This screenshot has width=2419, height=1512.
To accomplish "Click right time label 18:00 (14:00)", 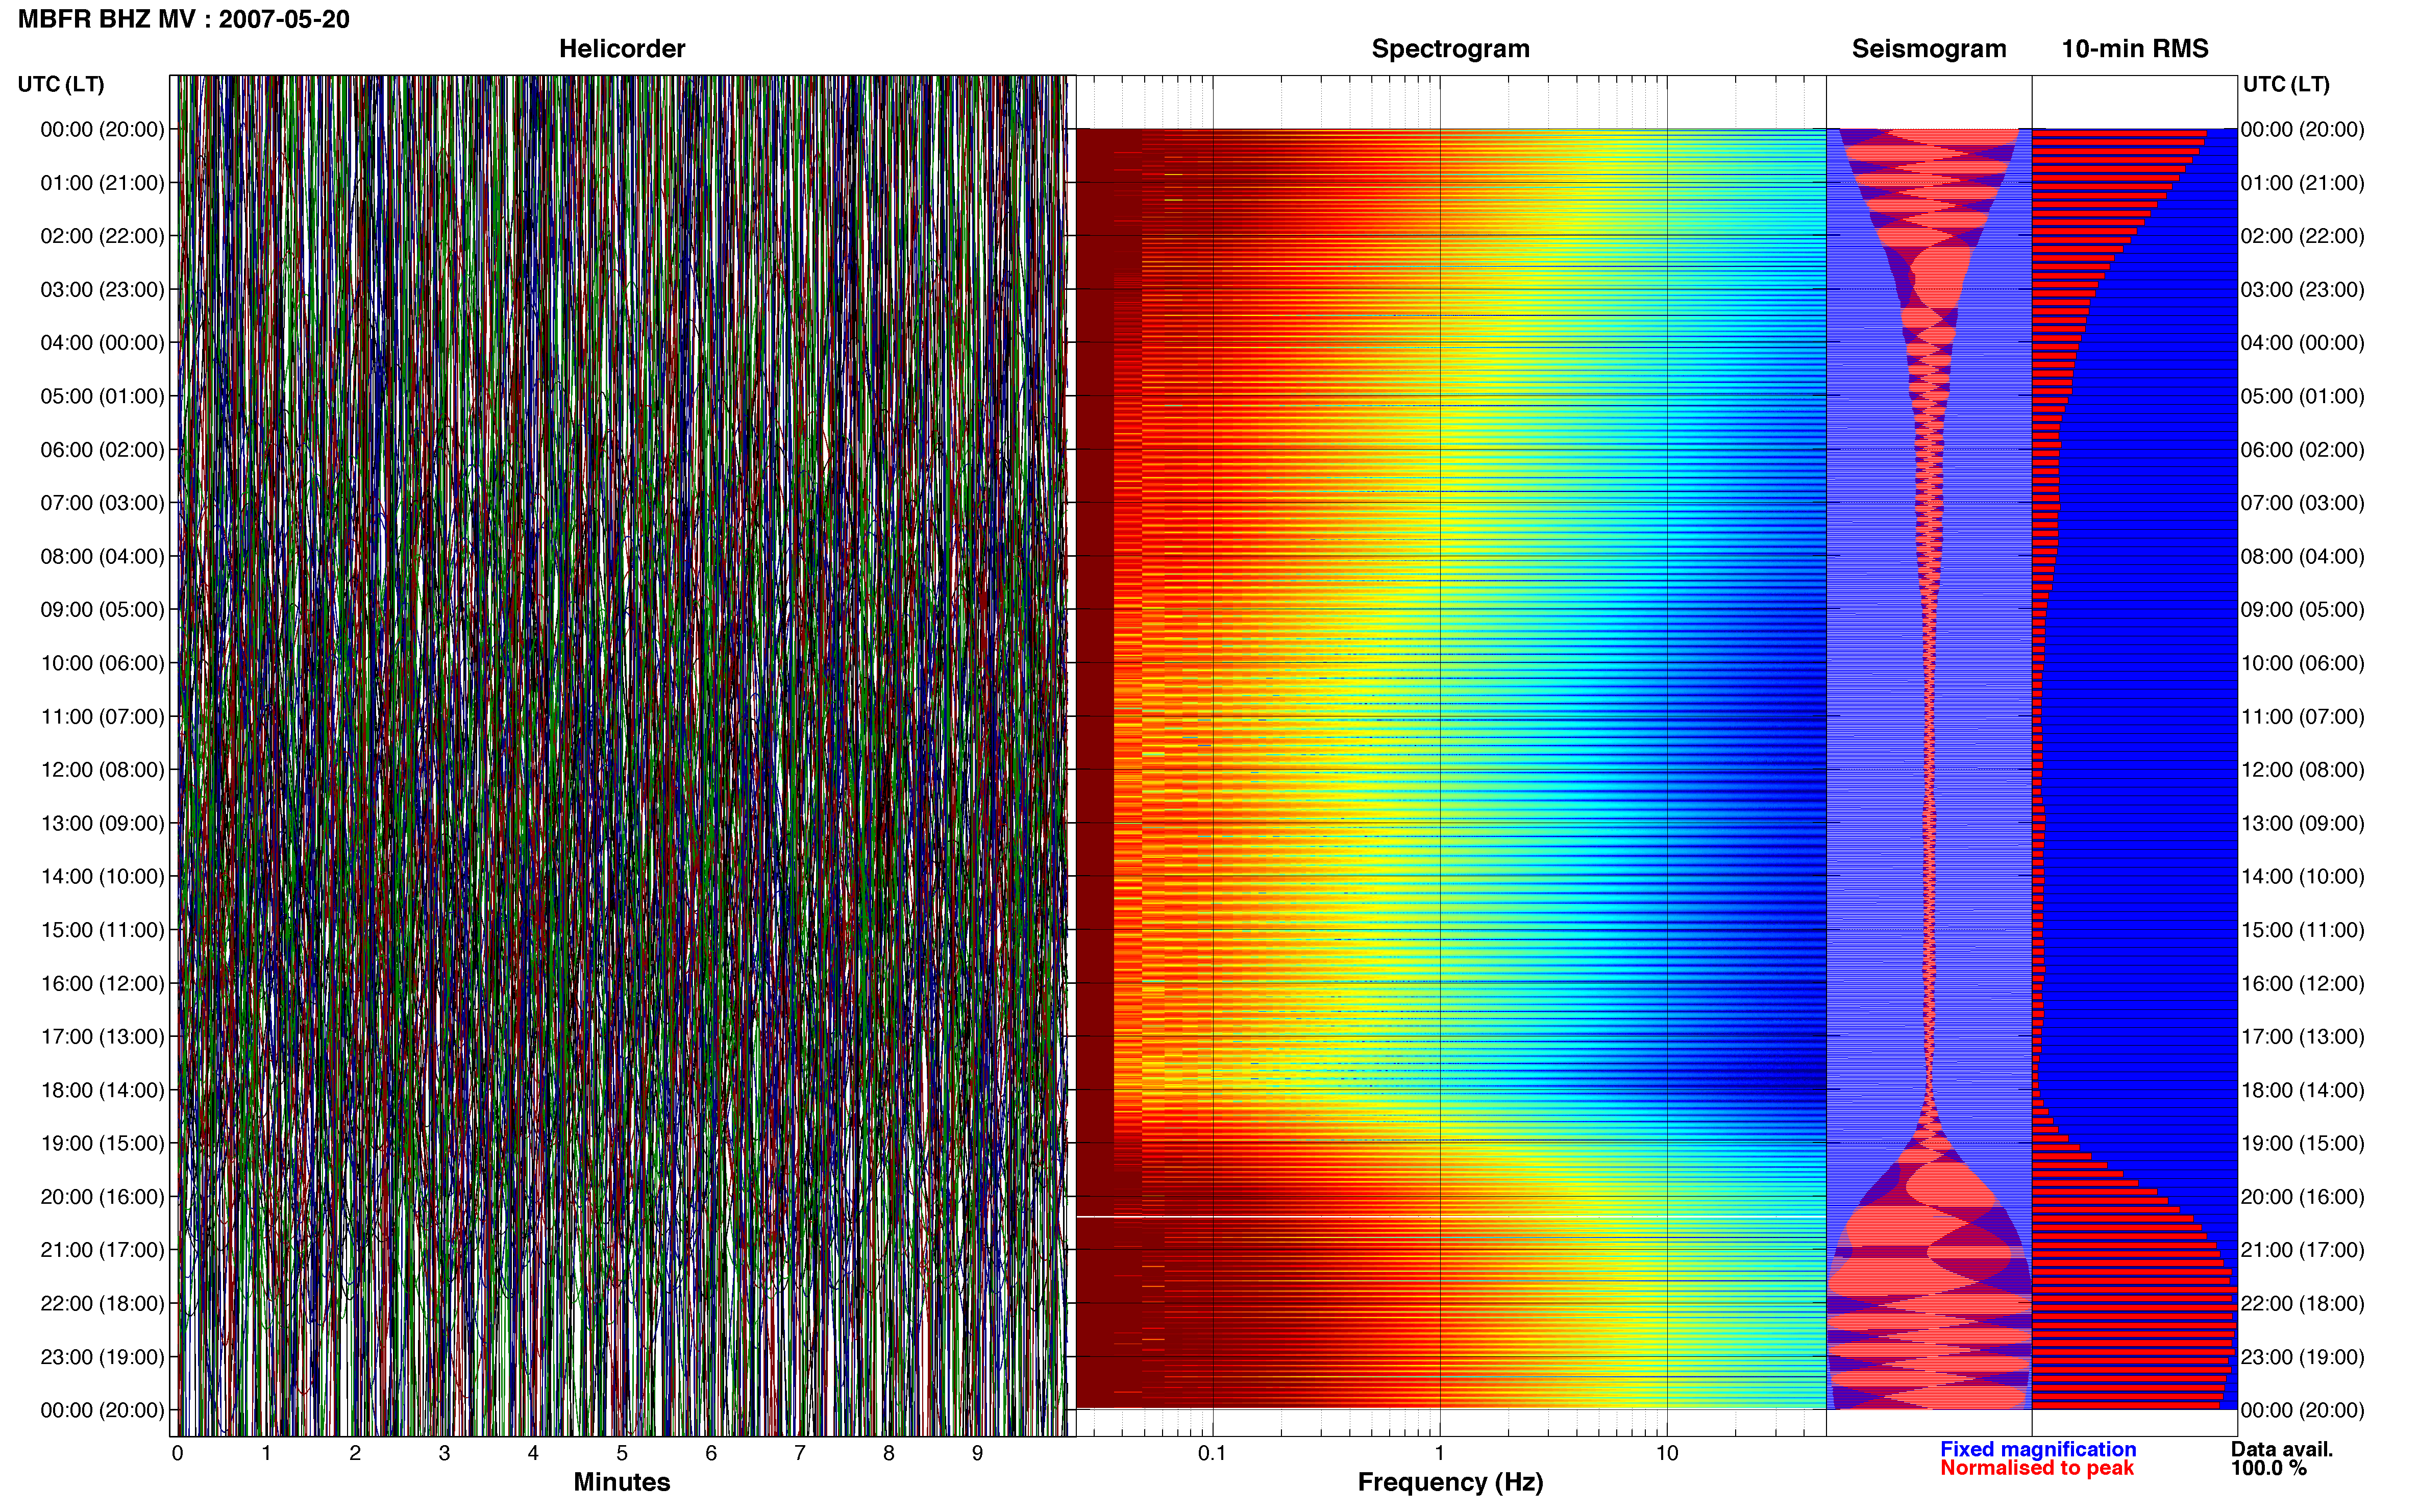I will coord(2302,1090).
